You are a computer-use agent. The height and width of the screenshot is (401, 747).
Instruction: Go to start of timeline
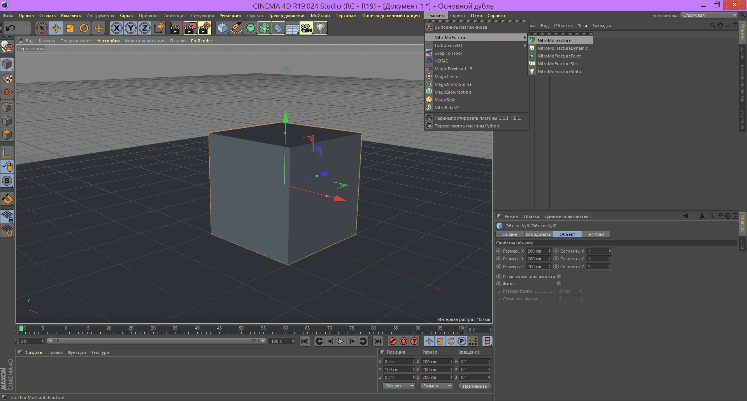click(x=305, y=341)
